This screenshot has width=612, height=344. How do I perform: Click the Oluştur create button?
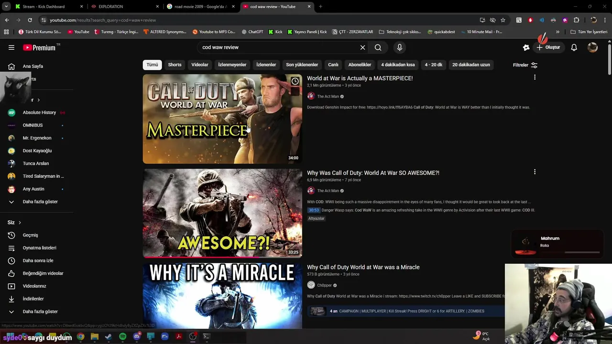point(548,47)
